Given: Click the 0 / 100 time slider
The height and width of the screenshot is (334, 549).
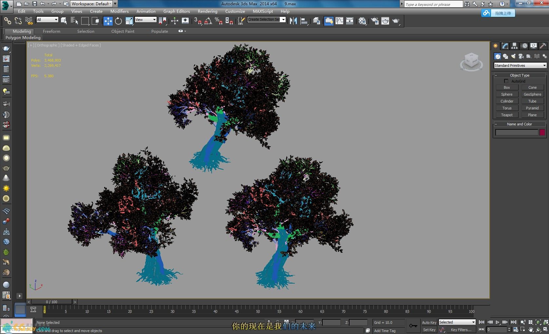Looking at the screenshot, I should click(x=52, y=302).
